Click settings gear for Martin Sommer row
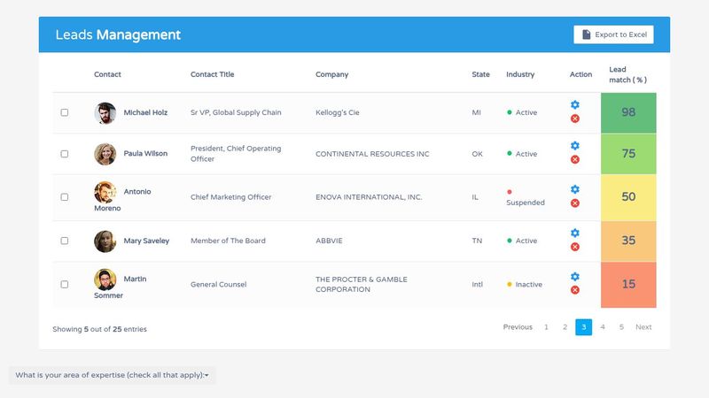 pos(574,277)
